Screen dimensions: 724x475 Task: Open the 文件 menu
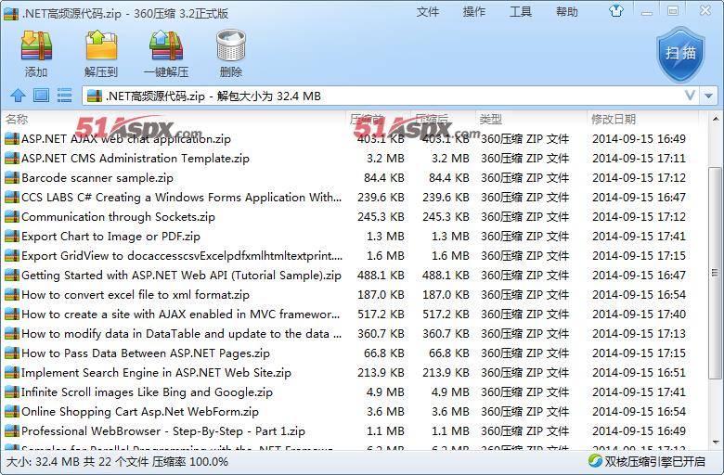click(x=428, y=12)
